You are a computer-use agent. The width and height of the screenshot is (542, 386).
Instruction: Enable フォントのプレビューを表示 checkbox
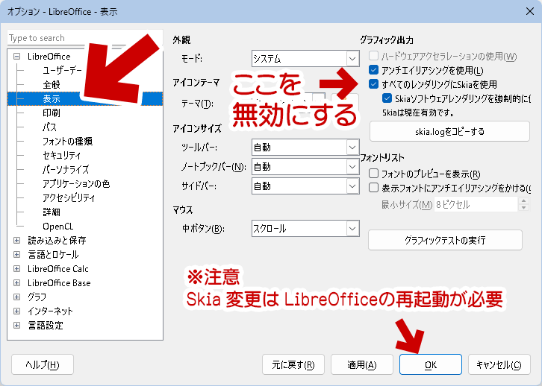click(373, 174)
